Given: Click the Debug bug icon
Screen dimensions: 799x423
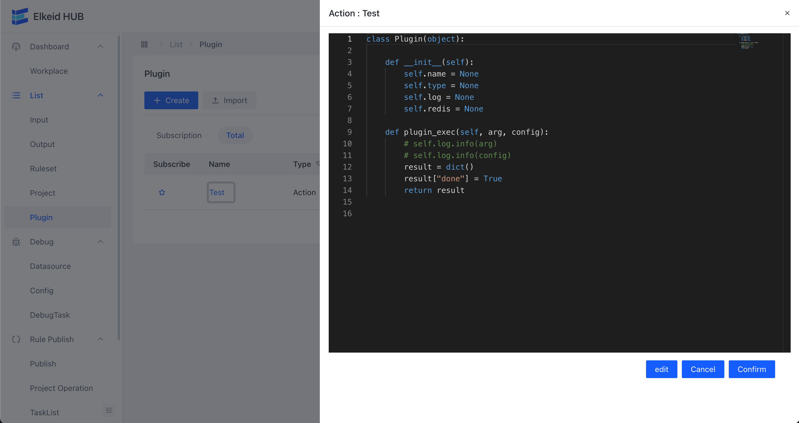Looking at the screenshot, I should 16,242.
